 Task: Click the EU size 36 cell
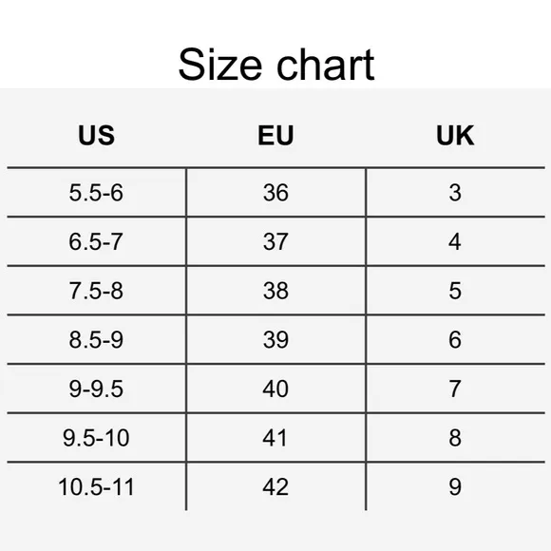[x=275, y=193]
